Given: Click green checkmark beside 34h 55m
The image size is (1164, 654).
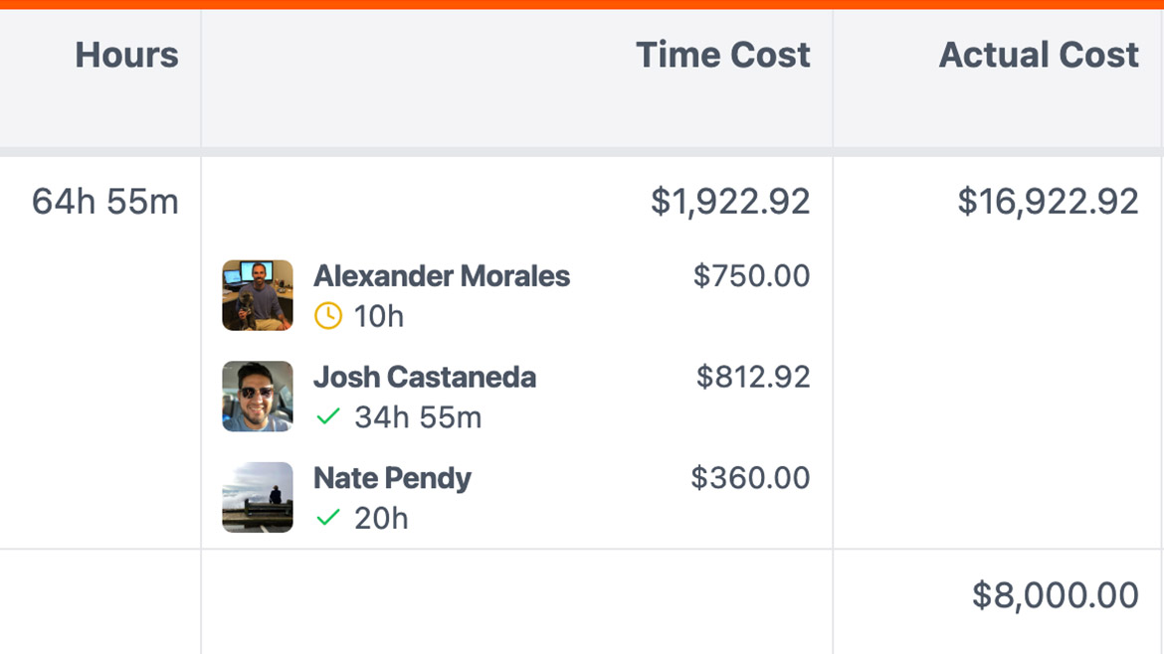Looking at the screenshot, I should 327,417.
